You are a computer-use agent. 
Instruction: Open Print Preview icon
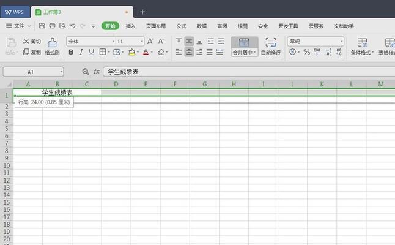[62, 26]
